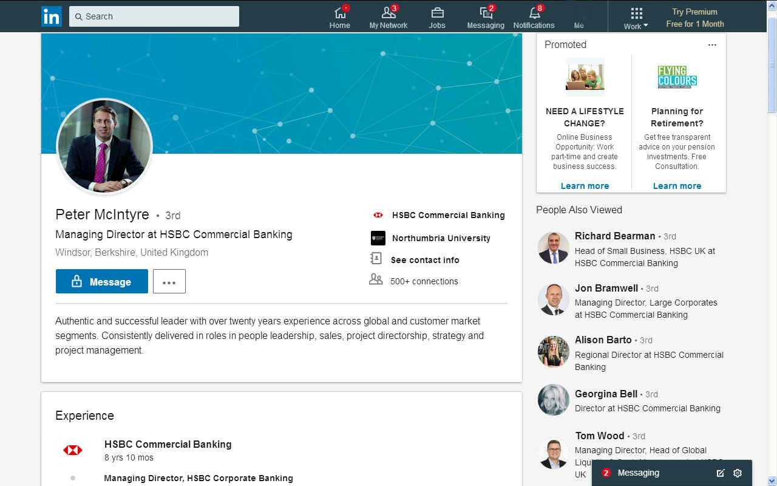
Task: Click the Search input field
Action: 154,16
